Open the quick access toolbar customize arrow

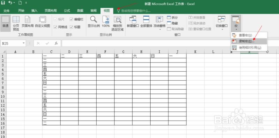[27, 3]
